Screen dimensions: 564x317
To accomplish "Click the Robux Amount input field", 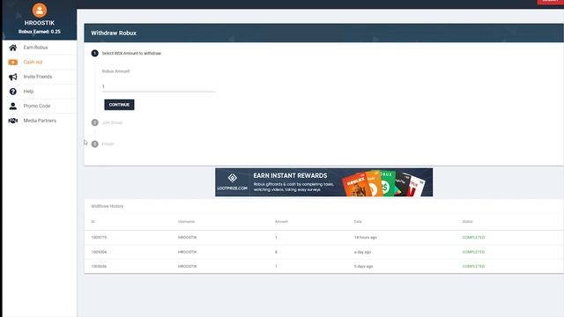I will (159, 86).
